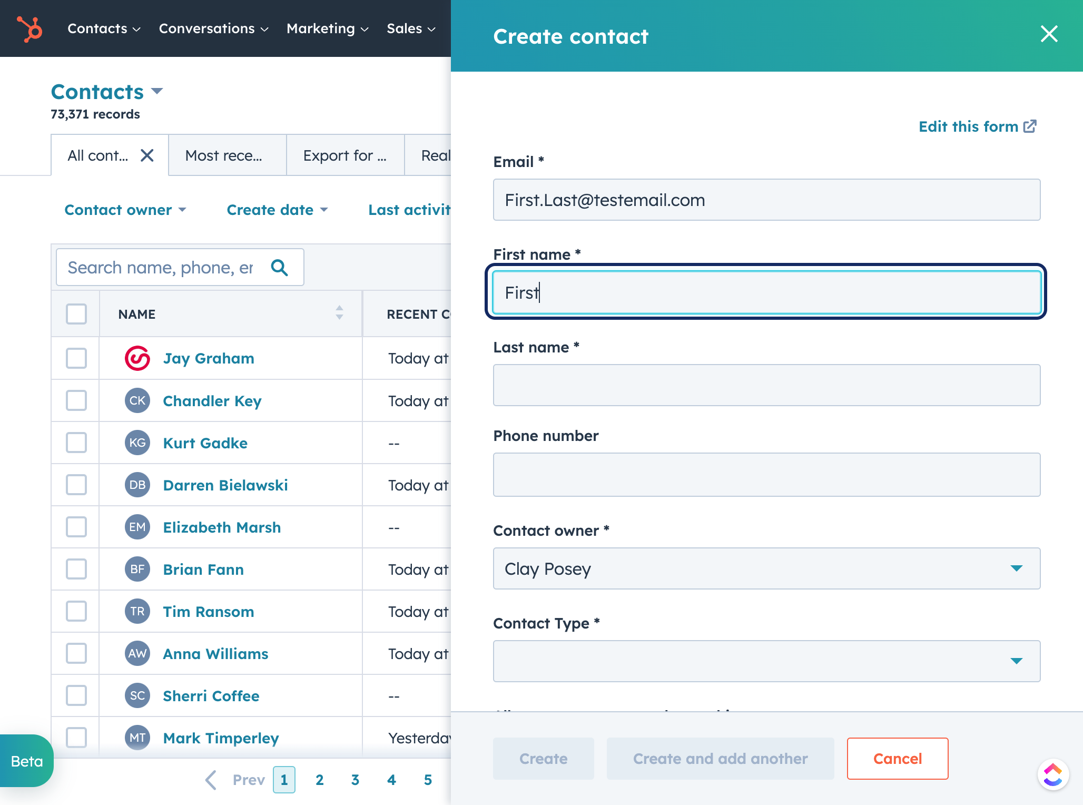This screenshot has height=805, width=1083.
Task: Open the Marketing navigation menu
Action: (327, 28)
